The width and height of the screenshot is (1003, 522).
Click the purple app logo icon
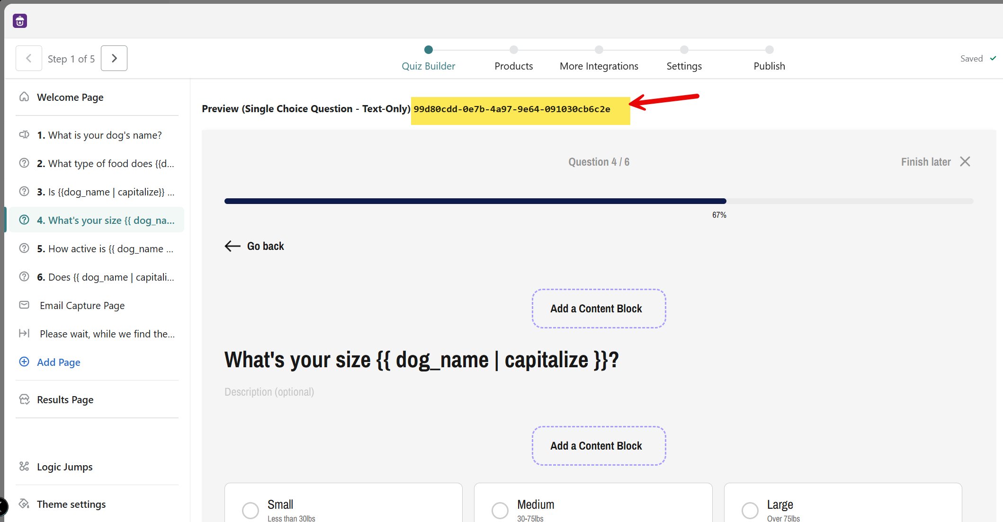point(20,21)
